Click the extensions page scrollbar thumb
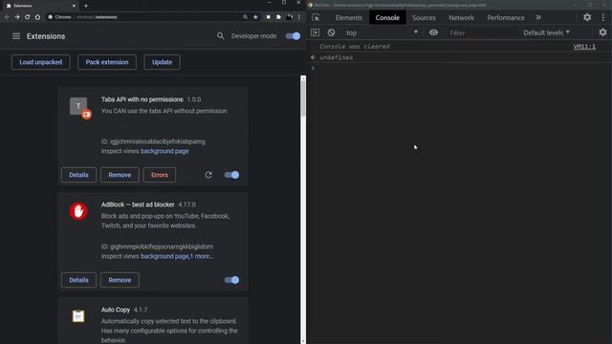Viewport: 612px width, 344px height. (303, 97)
